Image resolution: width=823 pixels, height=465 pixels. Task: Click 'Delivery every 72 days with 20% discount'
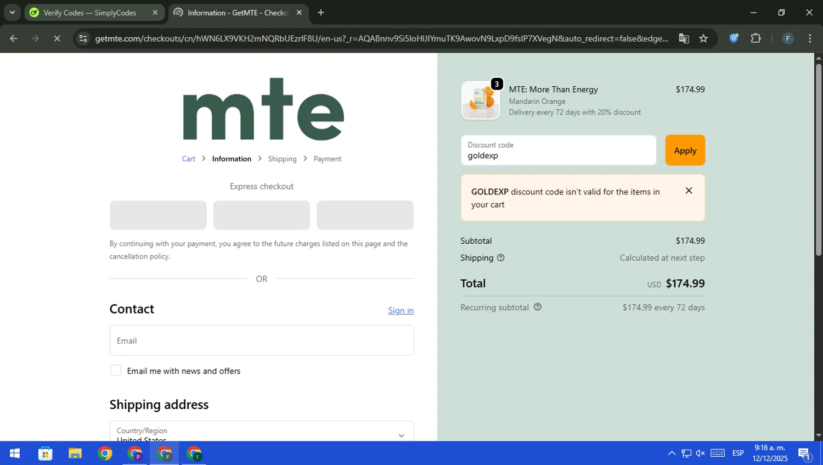[574, 112]
